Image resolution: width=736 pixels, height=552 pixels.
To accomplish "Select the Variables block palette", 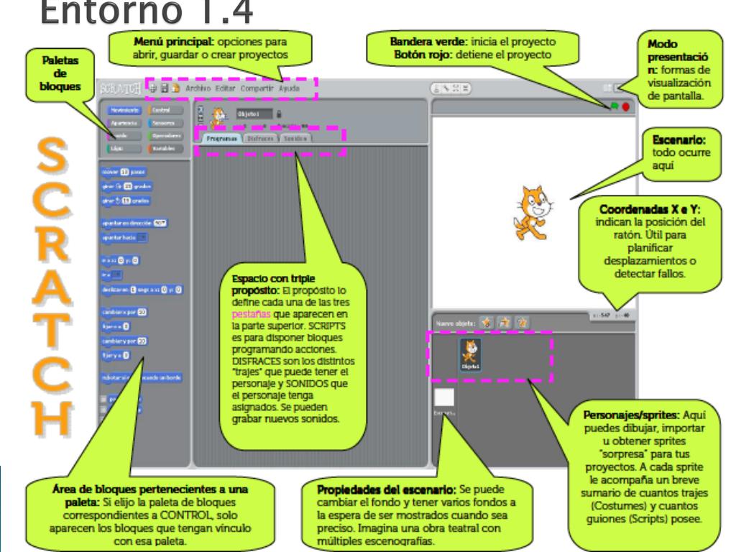I will 165,148.
